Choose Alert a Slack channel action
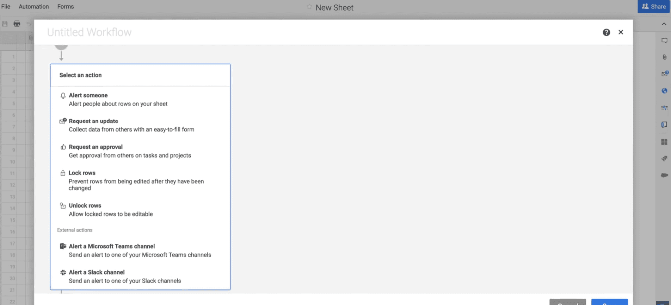The height and width of the screenshot is (305, 671). [x=140, y=277]
